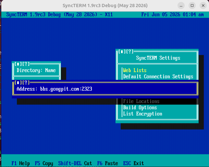Open help [?] on the Directory window

coord(26,64)
